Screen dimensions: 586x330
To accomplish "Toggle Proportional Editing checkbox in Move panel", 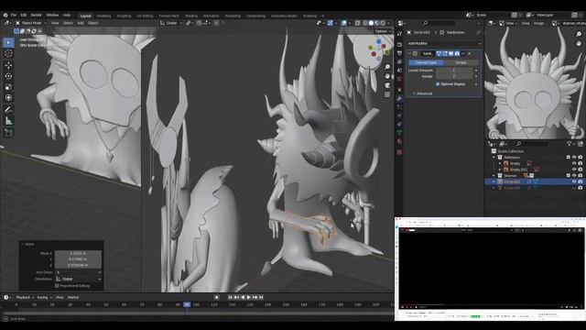I will tap(57, 286).
